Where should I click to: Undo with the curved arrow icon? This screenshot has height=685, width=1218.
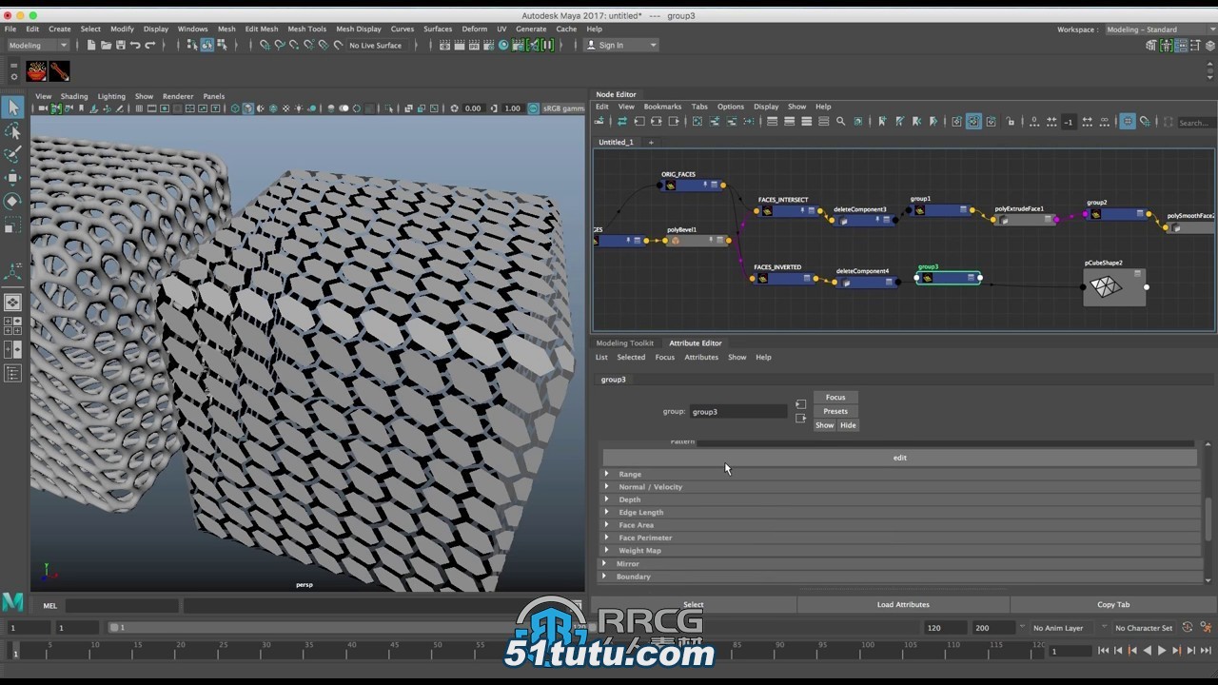135,45
